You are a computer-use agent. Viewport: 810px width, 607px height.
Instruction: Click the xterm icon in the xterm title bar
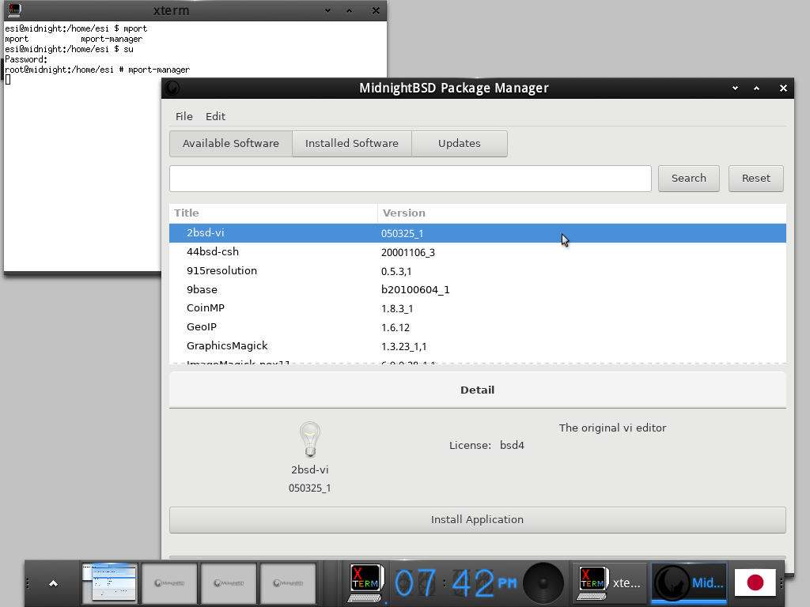pyautogui.click(x=12, y=10)
